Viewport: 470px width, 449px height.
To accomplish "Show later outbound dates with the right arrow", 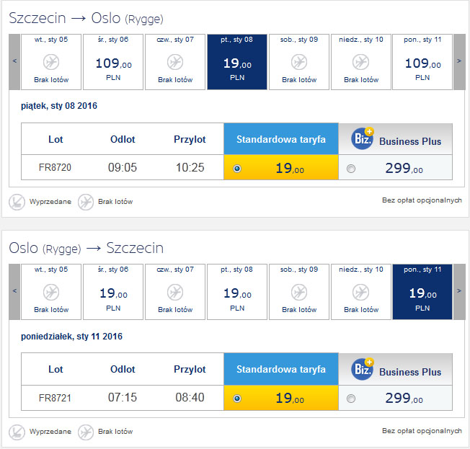I will point(459,62).
